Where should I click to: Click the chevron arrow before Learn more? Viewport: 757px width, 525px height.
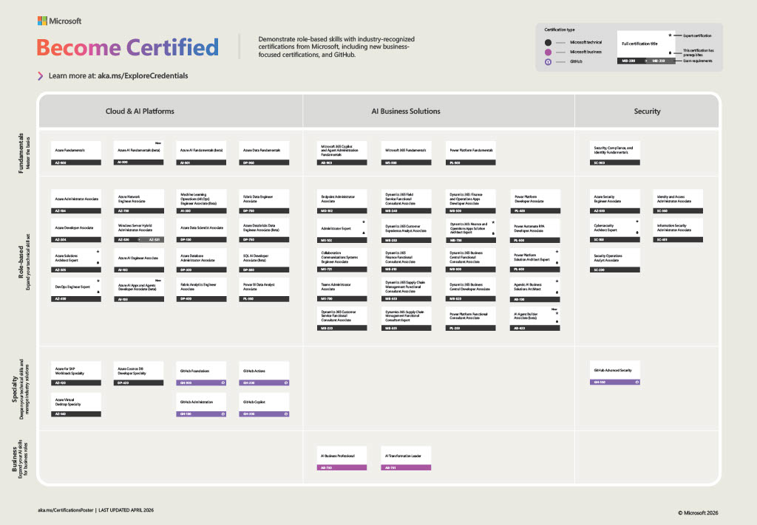41,75
